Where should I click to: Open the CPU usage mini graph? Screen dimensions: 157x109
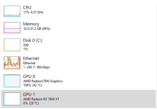point(12,11)
